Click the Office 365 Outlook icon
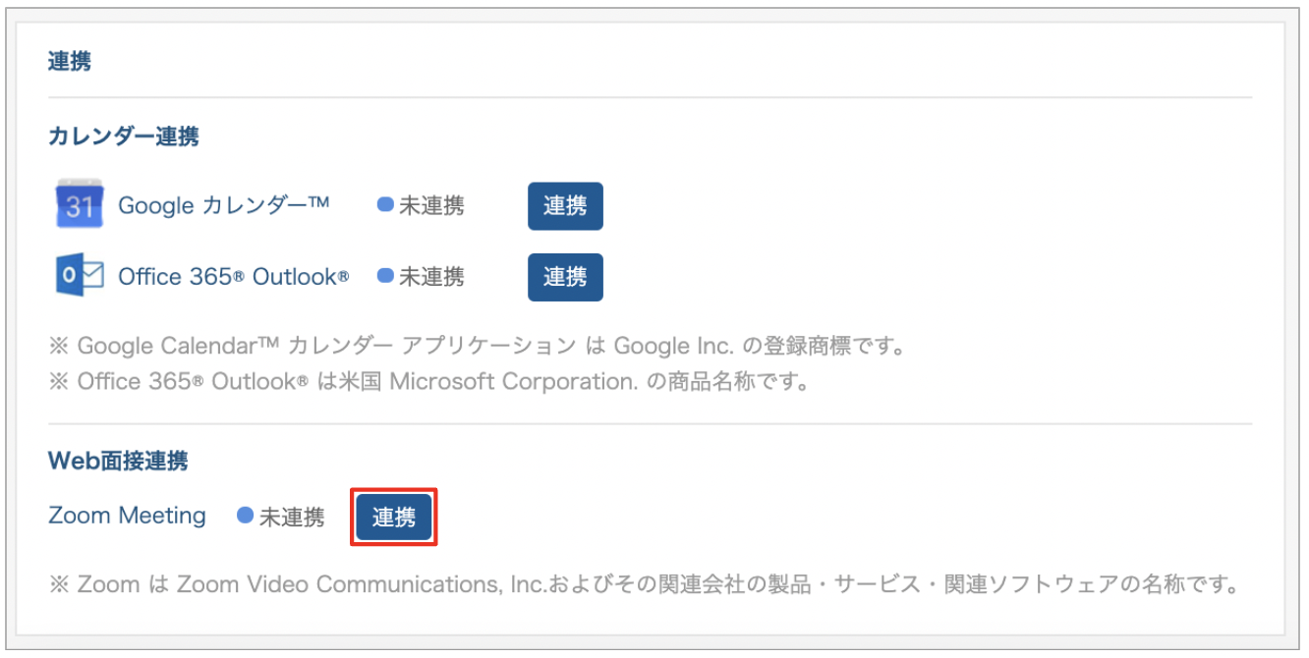Viewport: 1309px width, 658px height. (80, 276)
